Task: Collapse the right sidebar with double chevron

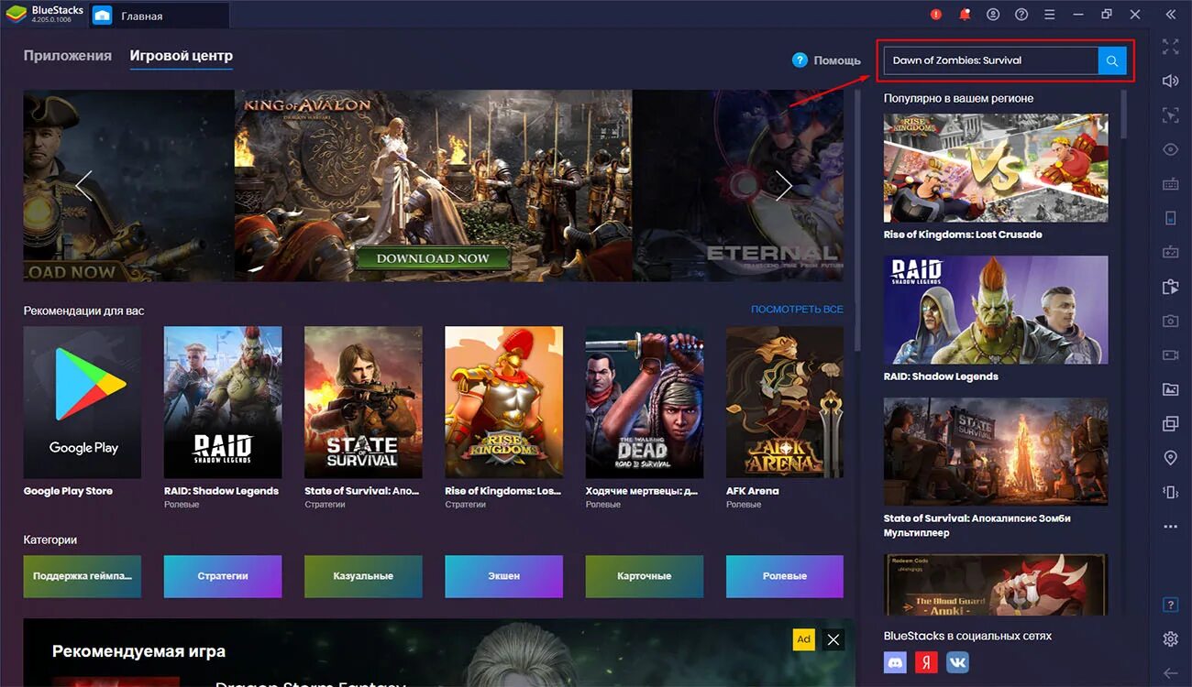Action: [x=1171, y=15]
